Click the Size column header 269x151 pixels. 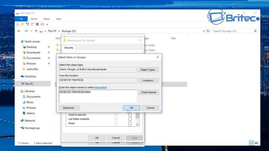tap(173, 38)
